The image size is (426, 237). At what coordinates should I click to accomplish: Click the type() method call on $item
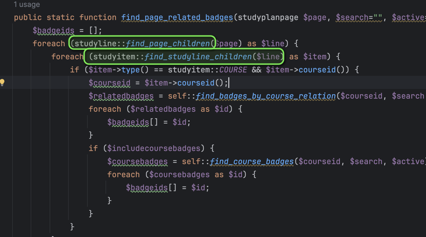point(131,70)
